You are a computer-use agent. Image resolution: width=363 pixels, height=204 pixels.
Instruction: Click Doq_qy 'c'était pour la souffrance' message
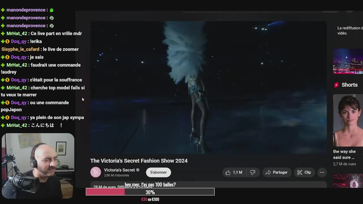pos(41,80)
